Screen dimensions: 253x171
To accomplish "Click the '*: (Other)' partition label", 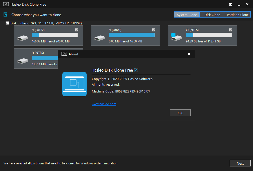I will click(x=115, y=30).
